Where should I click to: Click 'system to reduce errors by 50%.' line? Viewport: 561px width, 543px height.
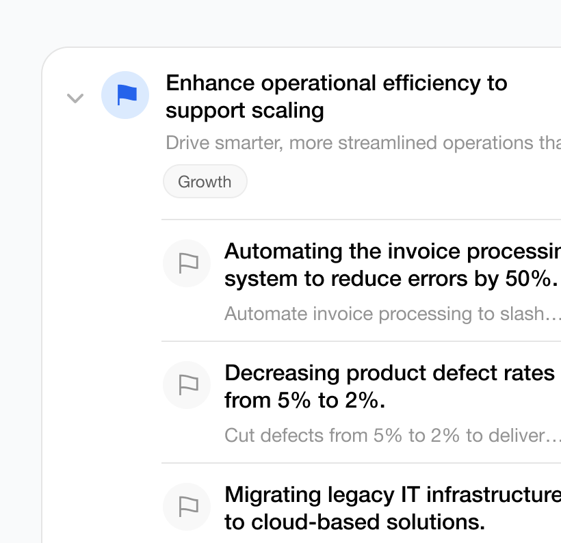point(391,279)
